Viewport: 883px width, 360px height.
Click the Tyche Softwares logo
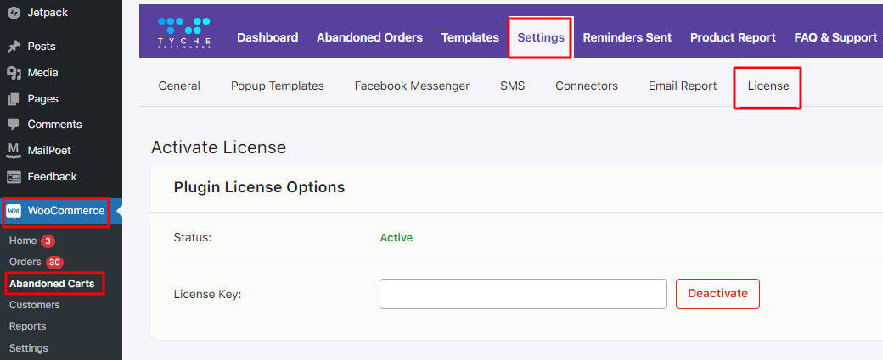[x=184, y=32]
